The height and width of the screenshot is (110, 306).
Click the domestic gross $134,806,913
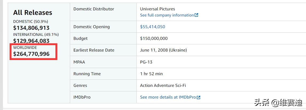[x=31, y=28]
